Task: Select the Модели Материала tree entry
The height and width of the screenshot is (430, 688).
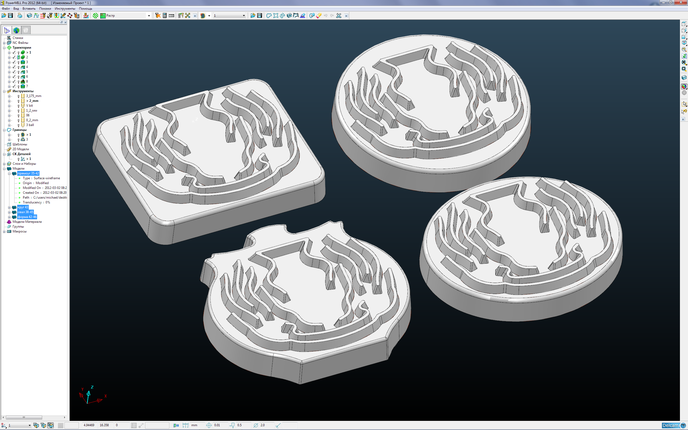Action: click(27, 222)
